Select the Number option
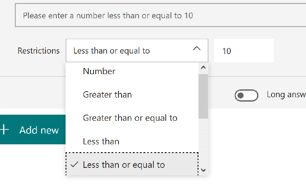 click(132, 71)
